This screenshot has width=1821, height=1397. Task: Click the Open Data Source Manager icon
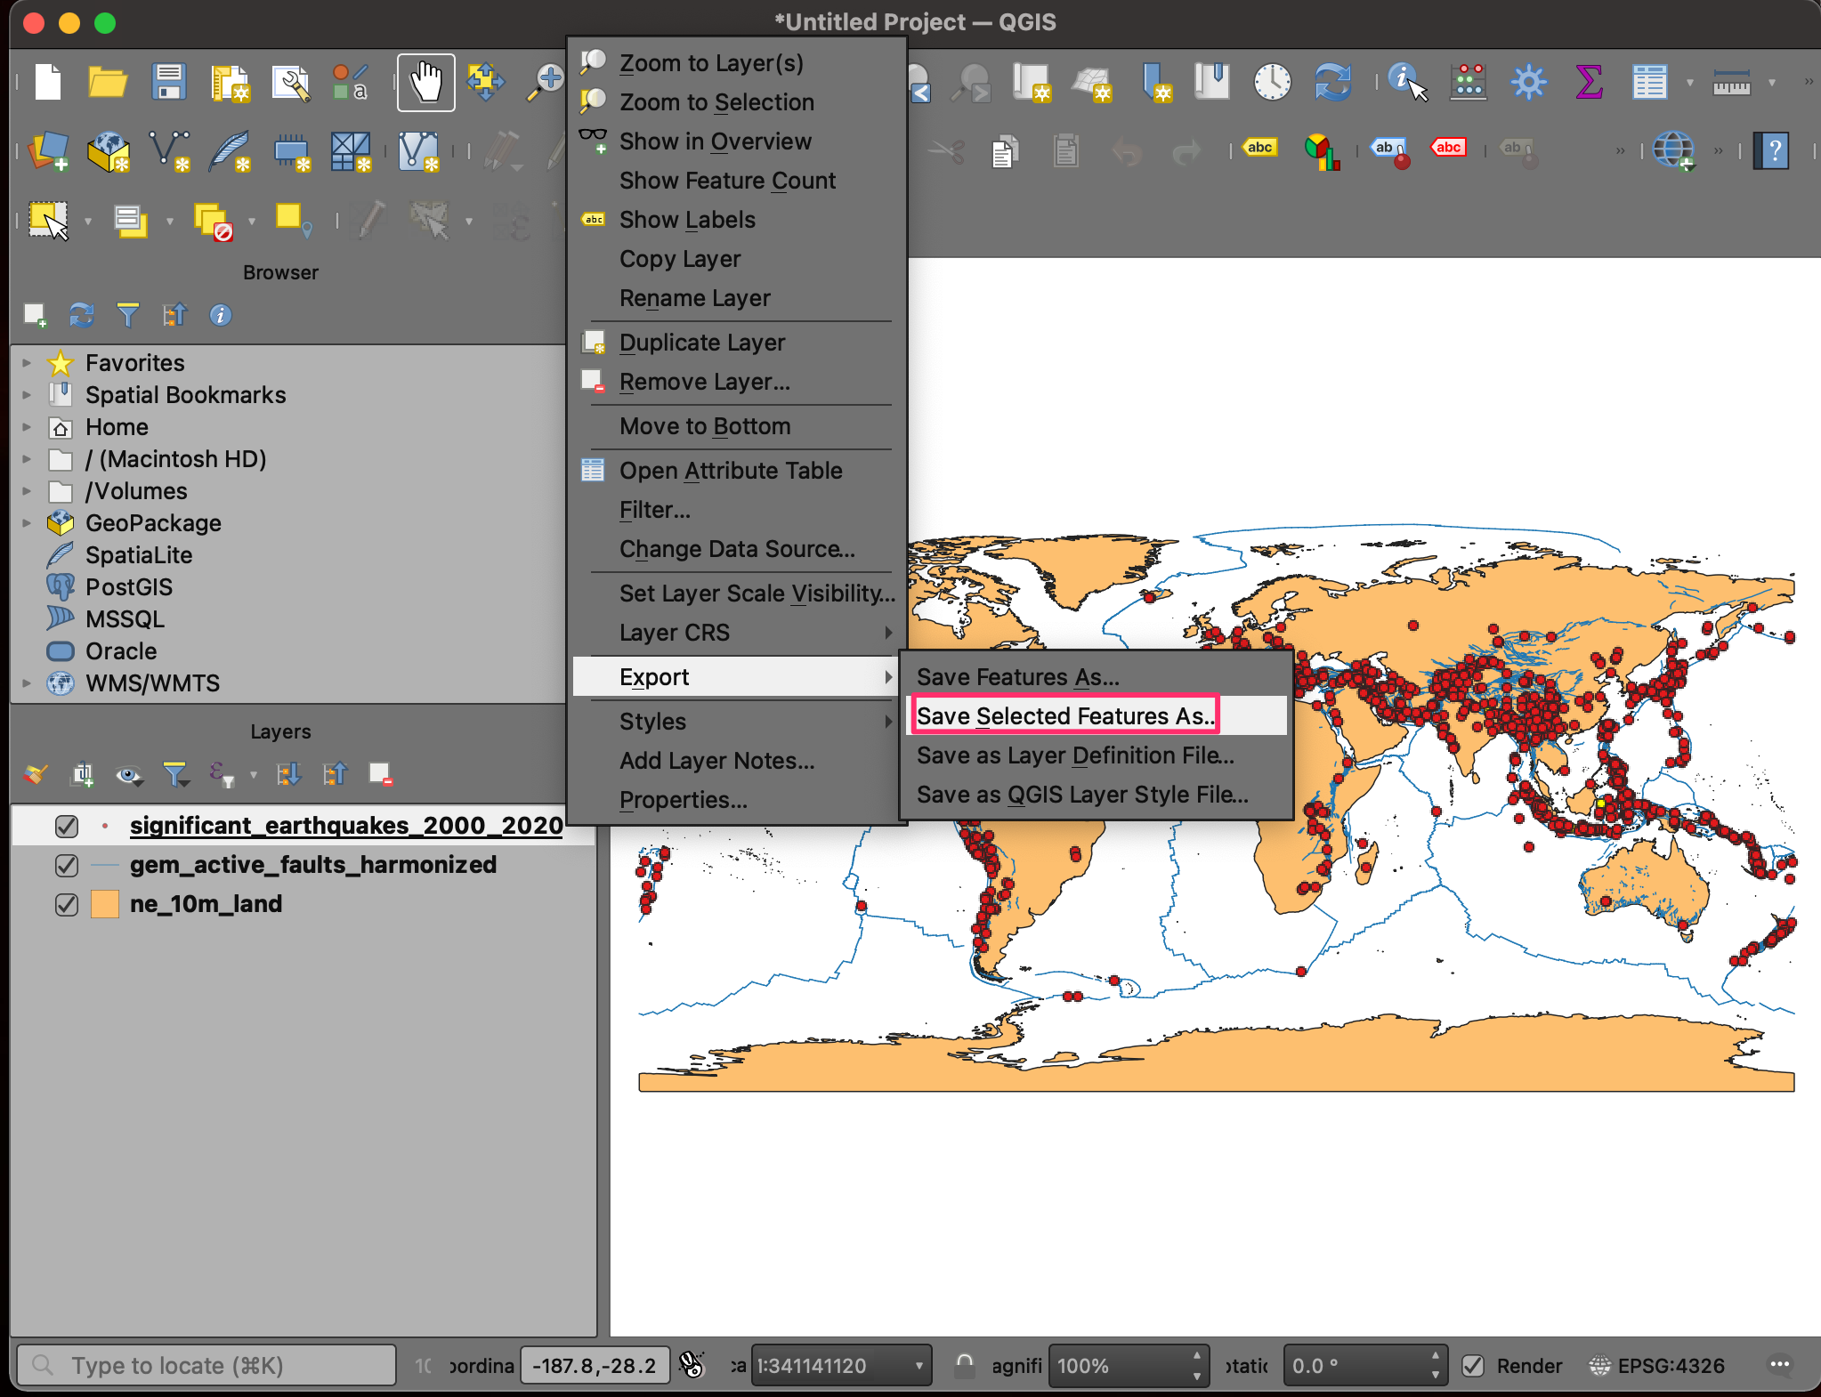(x=48, y=150)
